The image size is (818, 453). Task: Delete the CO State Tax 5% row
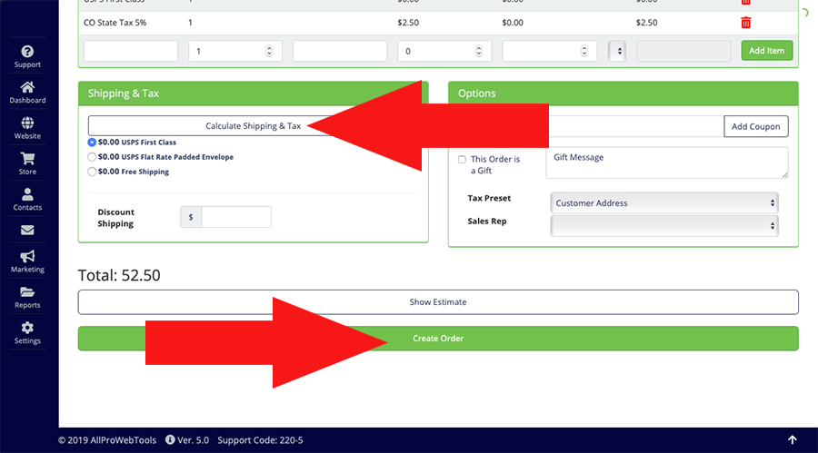746,23
